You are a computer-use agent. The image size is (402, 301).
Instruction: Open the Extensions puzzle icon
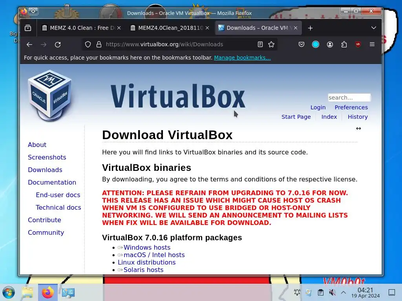point(344,45)
